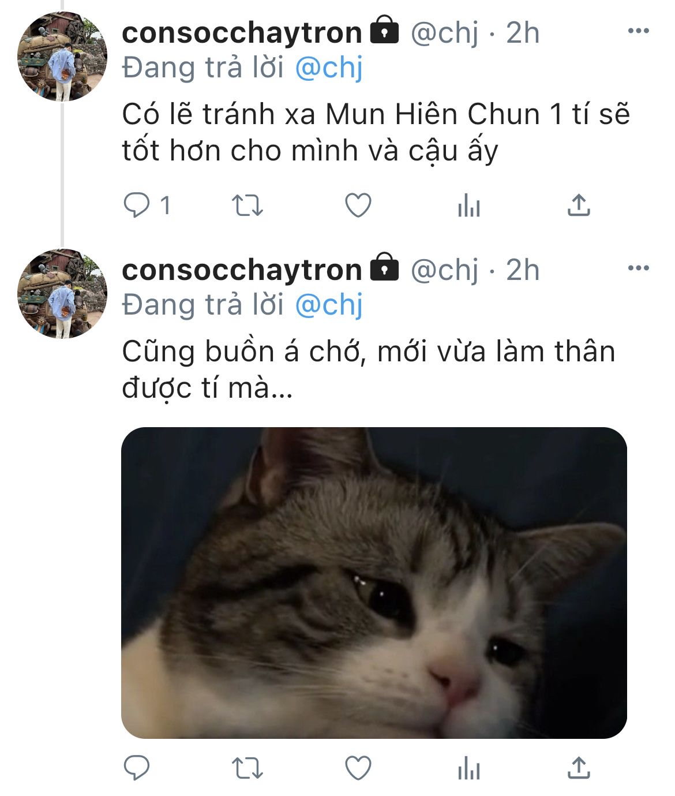The height and width of the screenshot is (796, 675).
Task: Open first tweet's profile avatar
Action: pos(62,56)
